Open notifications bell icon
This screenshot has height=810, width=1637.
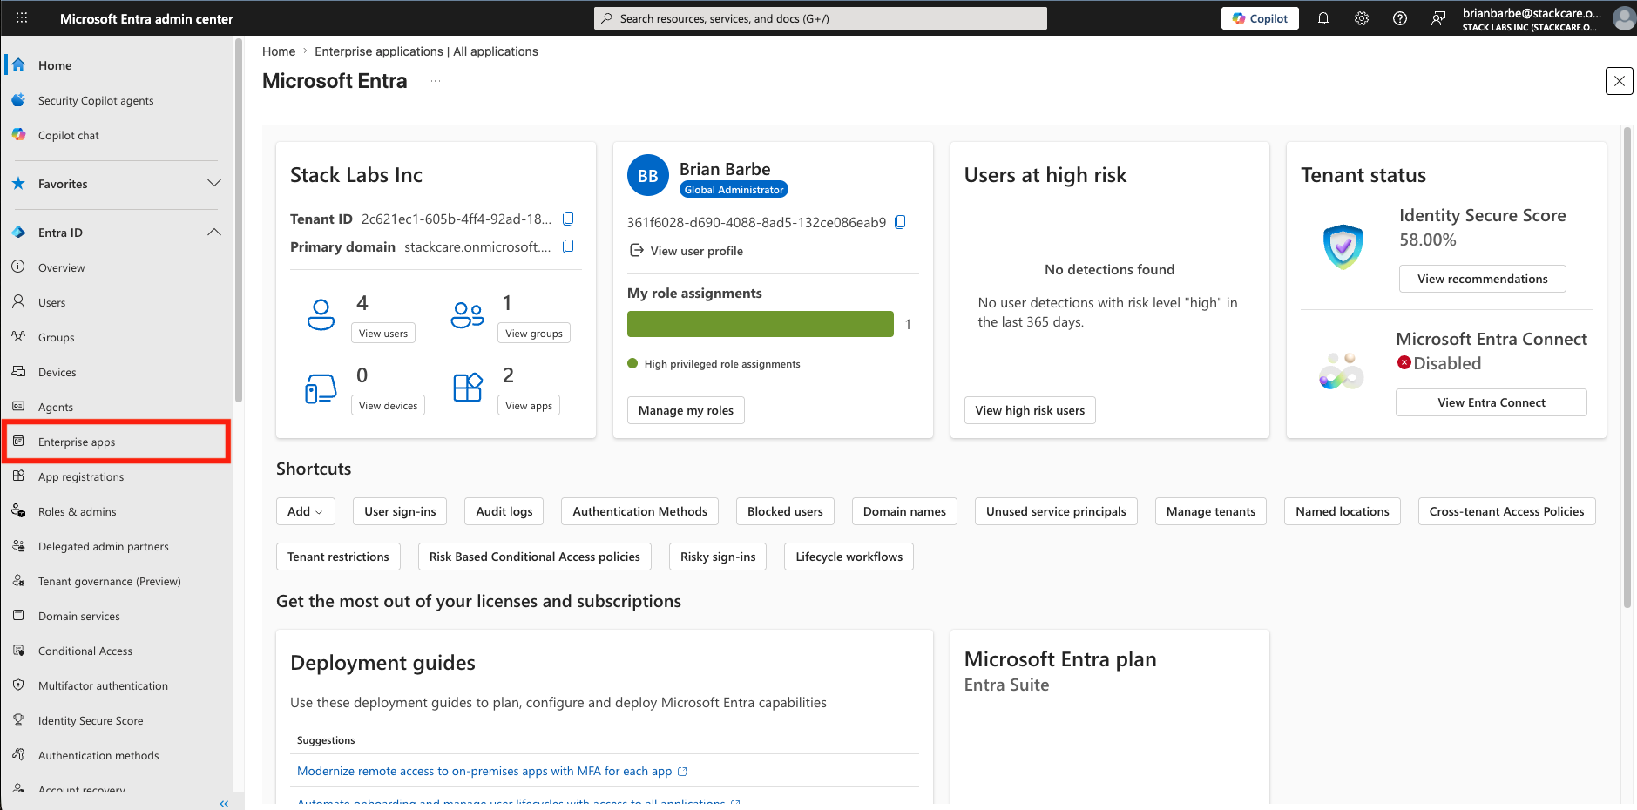(1322, 18)
